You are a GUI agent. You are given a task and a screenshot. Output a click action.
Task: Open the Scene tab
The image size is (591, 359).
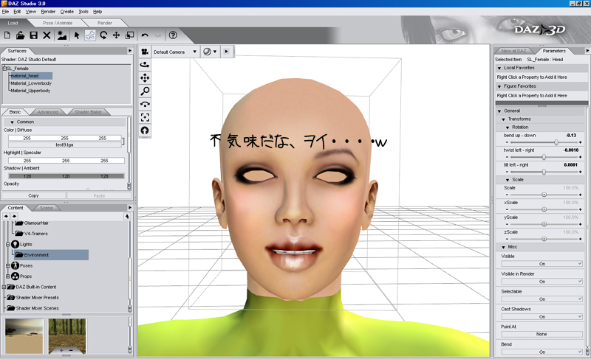point(46,208)
